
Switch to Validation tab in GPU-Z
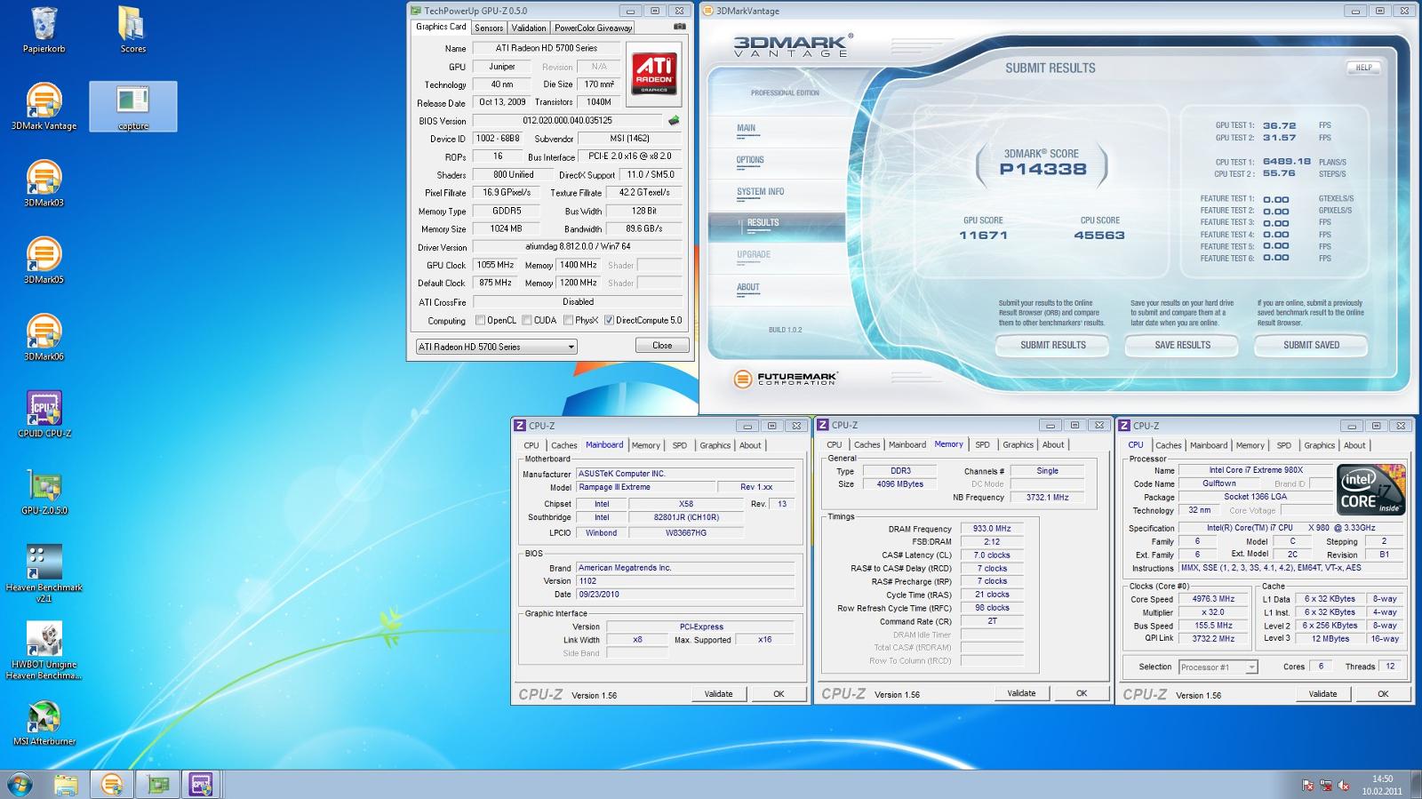pyautogui.click(x=529, y=28)
